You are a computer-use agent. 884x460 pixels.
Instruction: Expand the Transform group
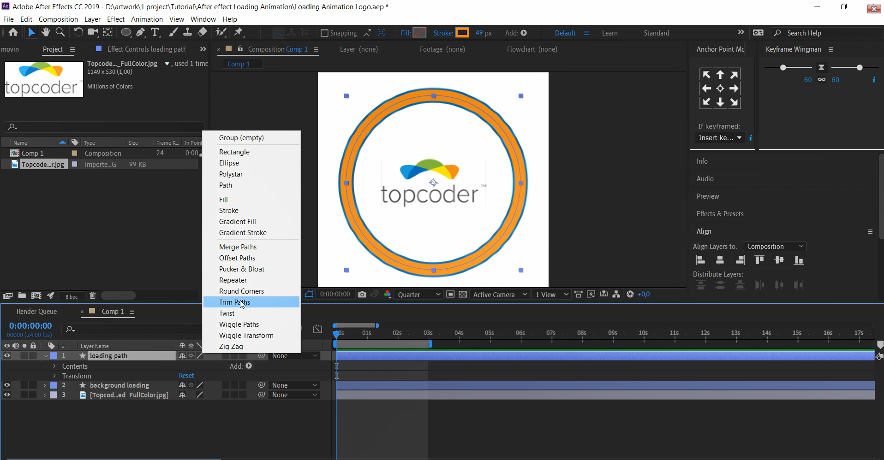coord(54,376)
